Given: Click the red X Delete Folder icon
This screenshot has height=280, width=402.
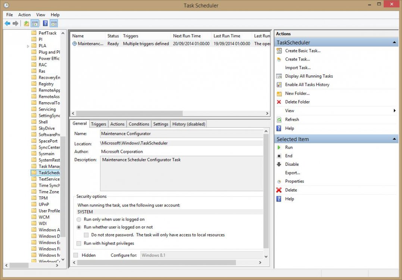Looking at the screenshot, I should (x=279, y=102).
